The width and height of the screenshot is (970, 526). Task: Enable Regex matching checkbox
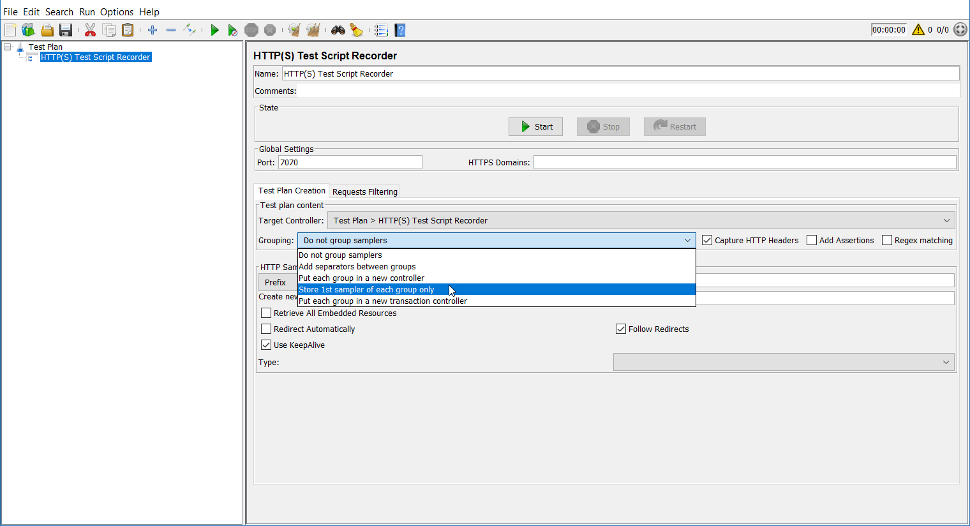[887, 240]
